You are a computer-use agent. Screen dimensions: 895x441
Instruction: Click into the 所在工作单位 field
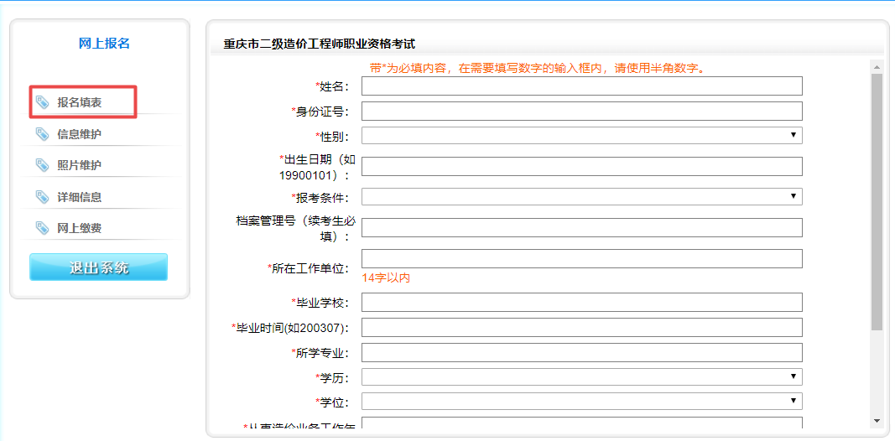pos(581,258)
